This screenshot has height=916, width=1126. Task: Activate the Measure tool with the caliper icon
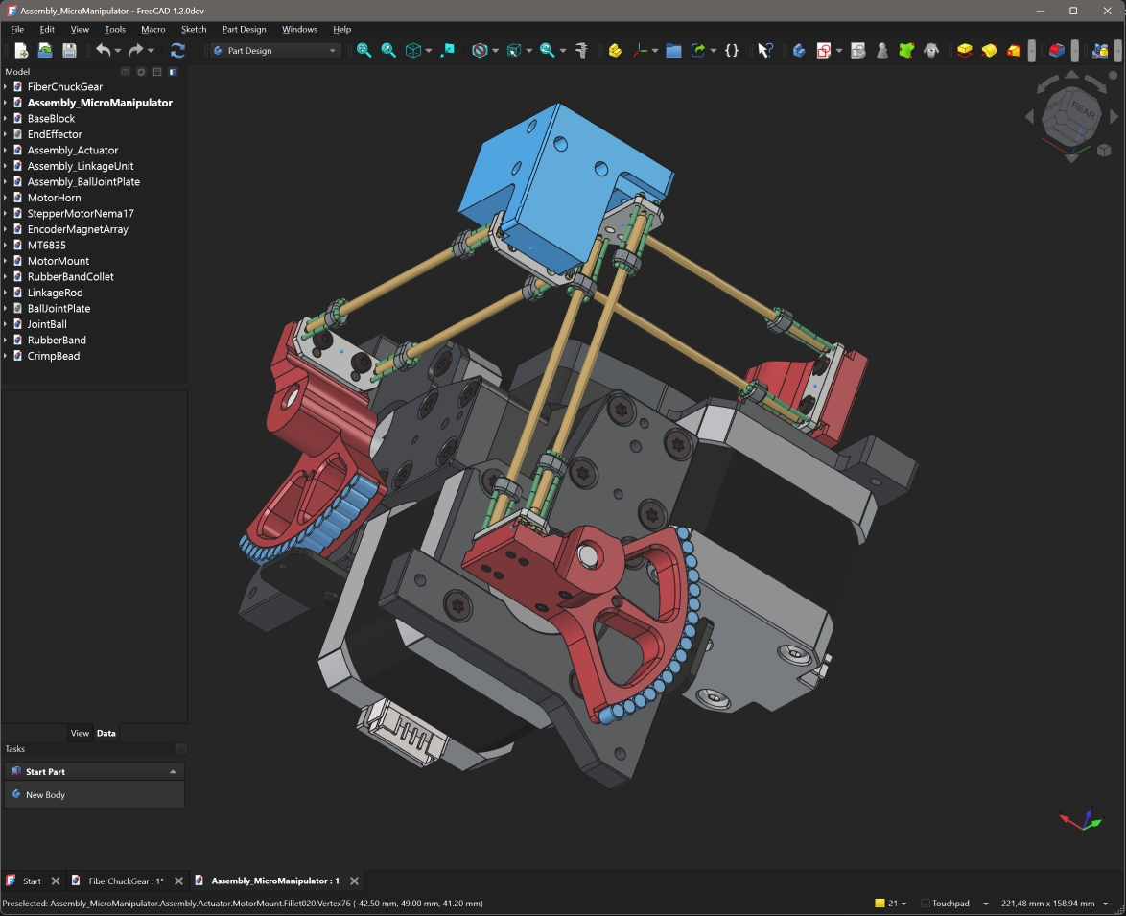coord(581,50)
